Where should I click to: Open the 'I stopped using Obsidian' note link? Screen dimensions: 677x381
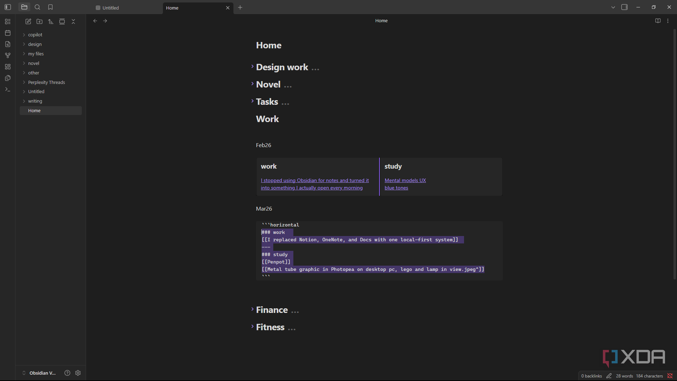point(315,184)
